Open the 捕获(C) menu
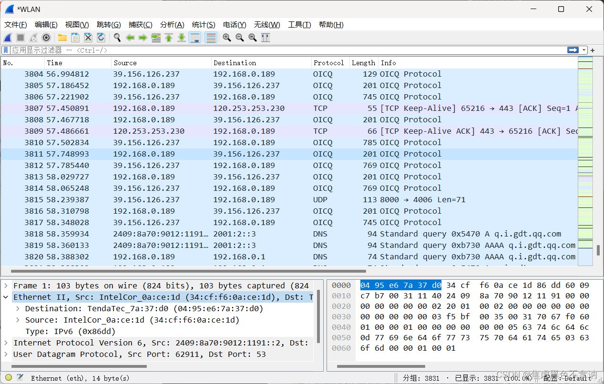Image resolution: width=604 pixels, height=384 pixels. [141, 25]
